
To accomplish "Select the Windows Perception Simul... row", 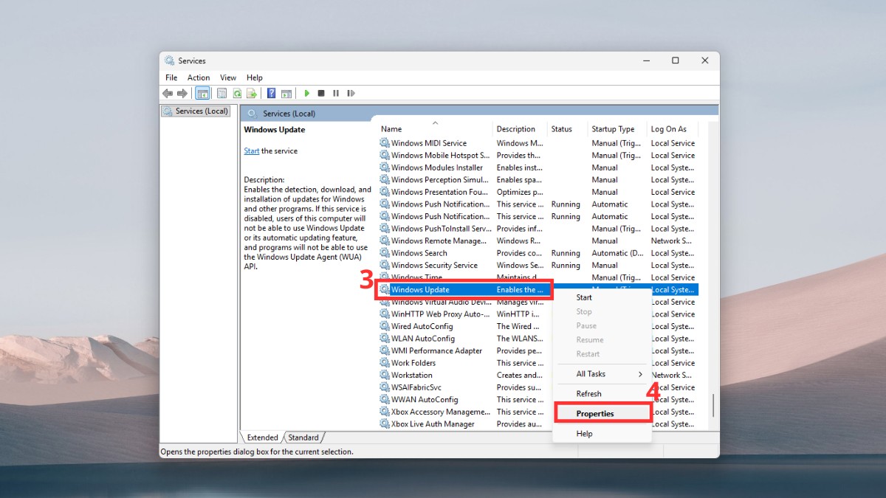I will coord(538,180).
